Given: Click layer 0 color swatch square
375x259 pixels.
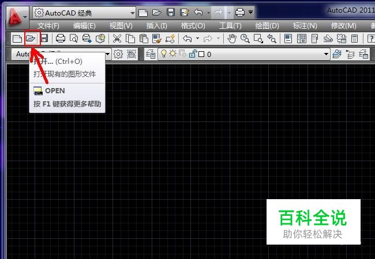Looking at the screenshot, I should (201, 54).
